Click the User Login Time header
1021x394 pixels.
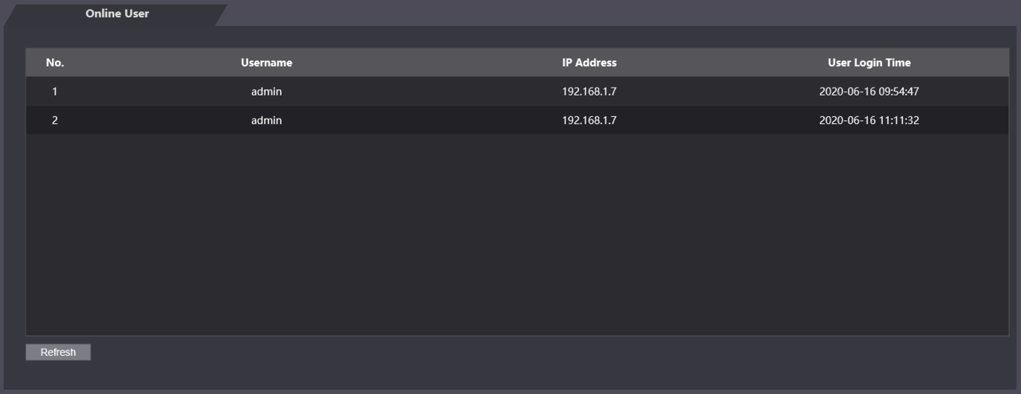click(869, 63)
